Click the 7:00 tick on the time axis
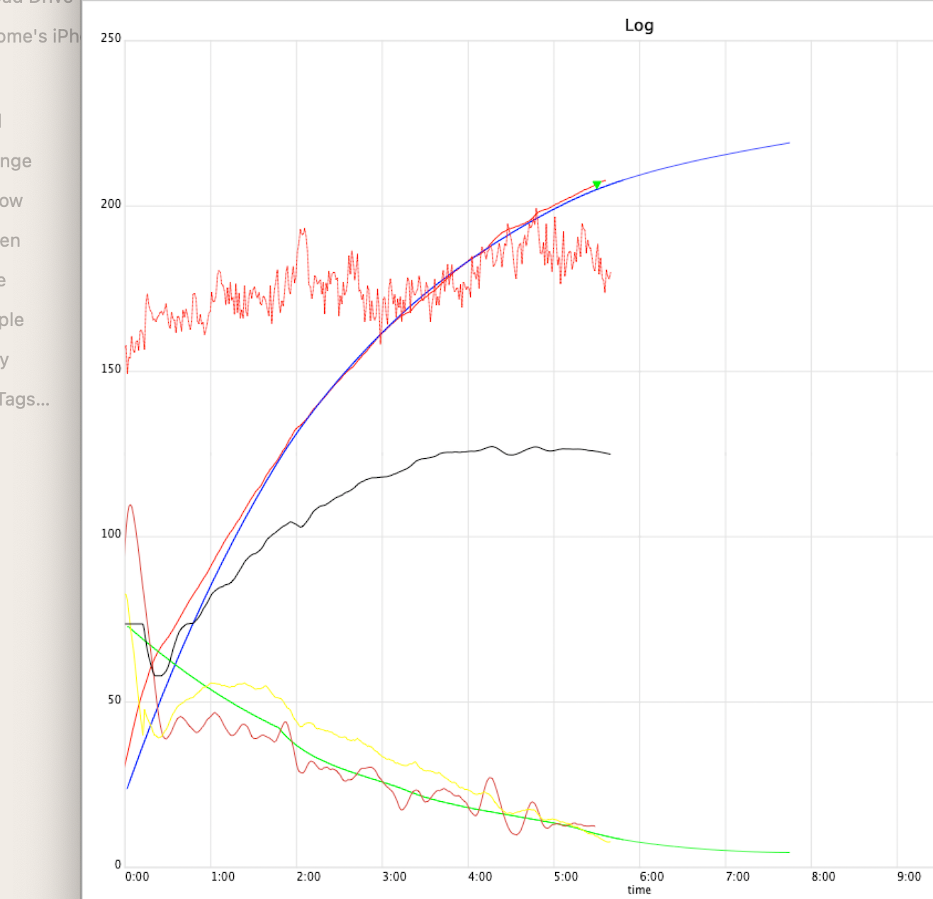Viewport: 933px width, 899px height. [737, 877]
